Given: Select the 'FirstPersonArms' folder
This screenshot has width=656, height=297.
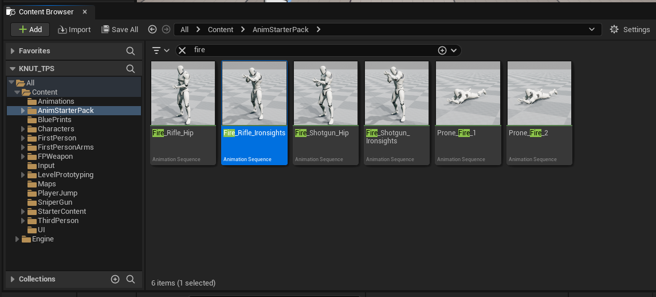Looking at the screenshot, I should 66,147.
